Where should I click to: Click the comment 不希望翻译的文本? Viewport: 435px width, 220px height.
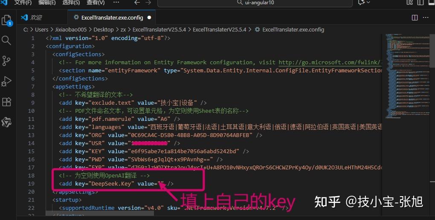pos(99,94)
